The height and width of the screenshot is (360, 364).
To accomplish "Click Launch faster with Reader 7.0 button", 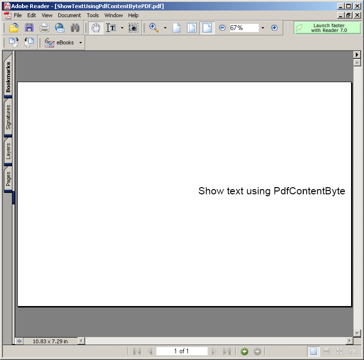I will [327, 28].
